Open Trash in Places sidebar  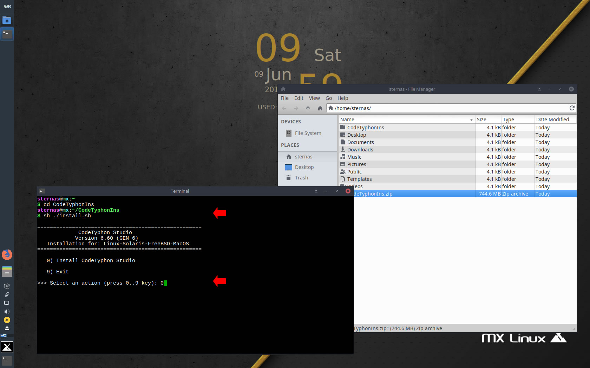[x=308, y=178]
